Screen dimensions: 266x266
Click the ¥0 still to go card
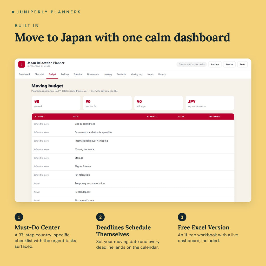[159, 103]
